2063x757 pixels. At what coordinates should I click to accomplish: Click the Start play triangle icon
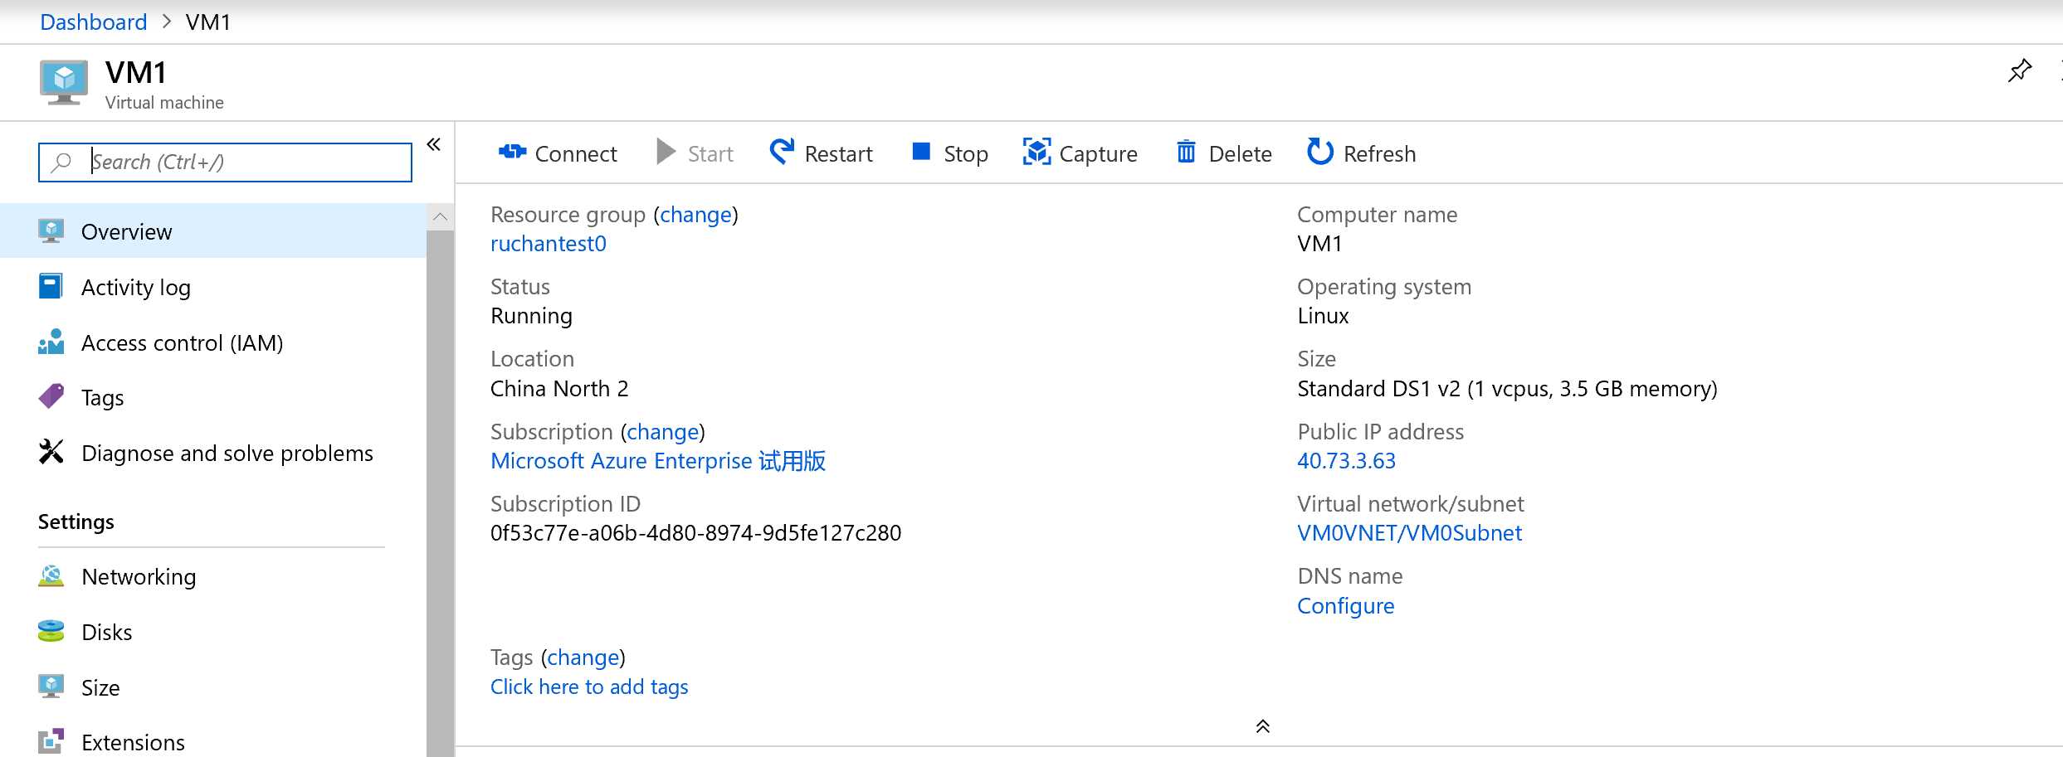pyautogui.click(x=666, y=152)
